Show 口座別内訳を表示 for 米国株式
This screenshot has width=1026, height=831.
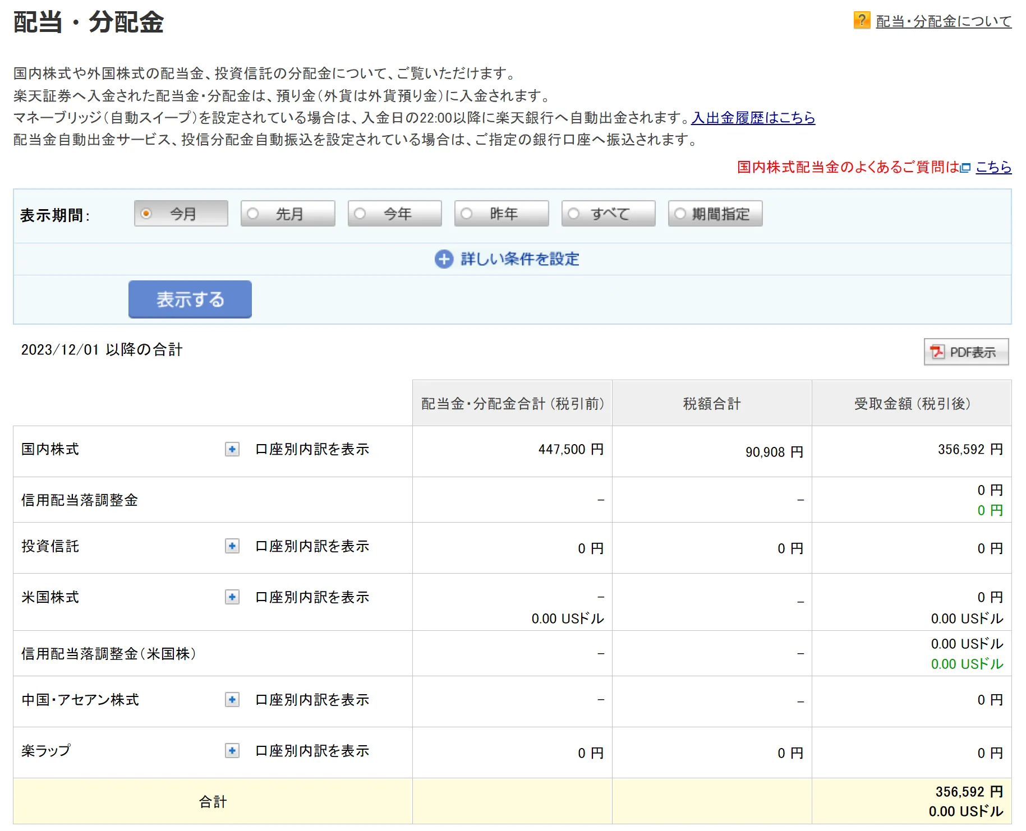(312, 597)
